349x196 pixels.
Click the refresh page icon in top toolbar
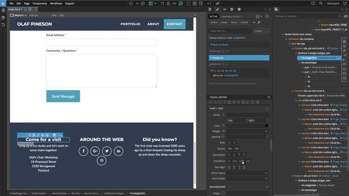188,4
